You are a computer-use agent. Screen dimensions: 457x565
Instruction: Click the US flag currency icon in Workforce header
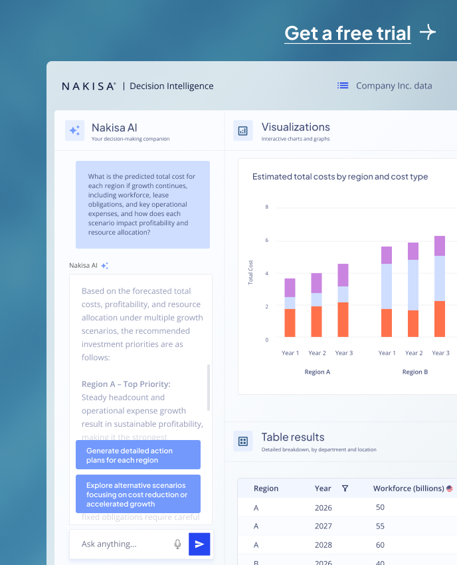point(450,489)
